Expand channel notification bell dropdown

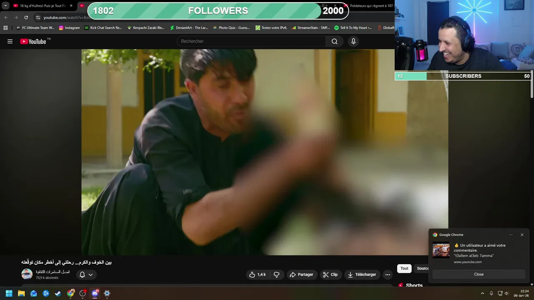pos(86,275)
